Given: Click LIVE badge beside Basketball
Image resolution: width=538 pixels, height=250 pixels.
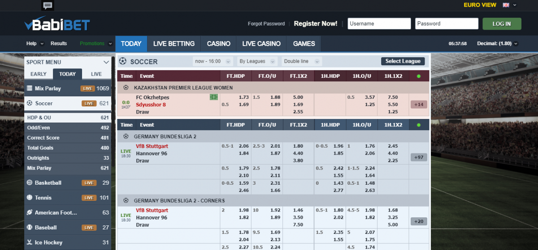Looking at the screenshot, I should coord(89,183).
